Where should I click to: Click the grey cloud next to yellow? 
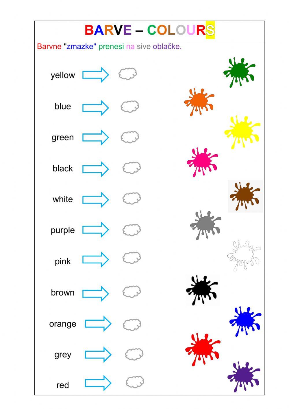click(x=127, y=74)
